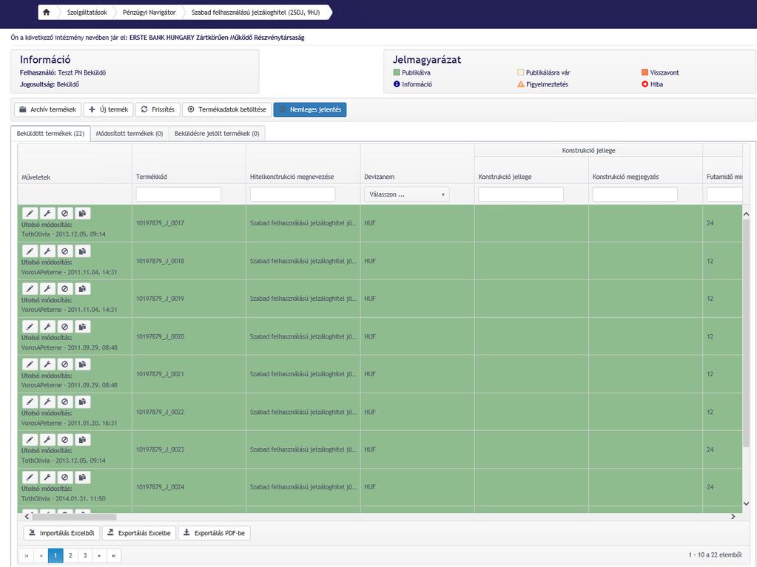Submit Nemleges jelentés
Image resolution: width=757 pixels, height=567 pixels.
click(x=310, y=109)
